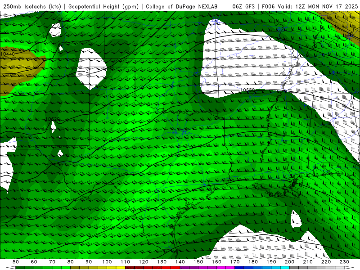Click the 210 value on the color scale
360x270 pixels.
[x=308, y=262]
